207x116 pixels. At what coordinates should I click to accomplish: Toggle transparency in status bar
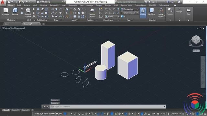coord(112,114)
